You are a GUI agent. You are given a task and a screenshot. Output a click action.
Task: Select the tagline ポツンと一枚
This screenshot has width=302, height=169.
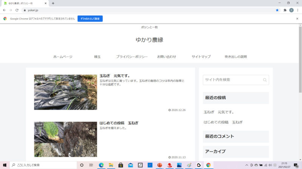149,27
